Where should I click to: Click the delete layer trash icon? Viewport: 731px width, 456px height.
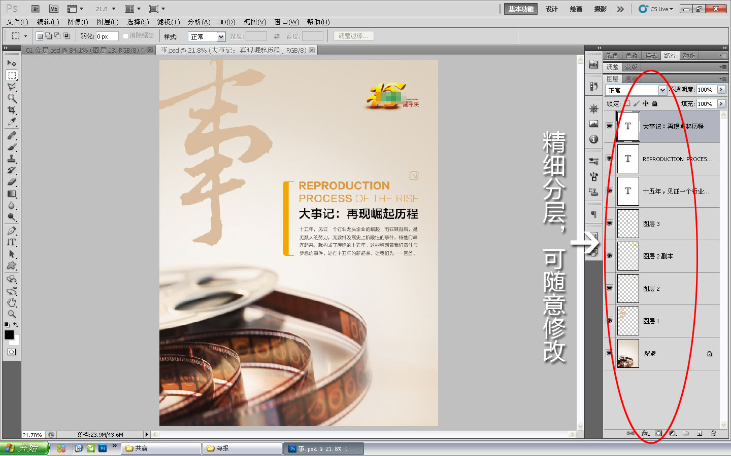click(713, 433)
